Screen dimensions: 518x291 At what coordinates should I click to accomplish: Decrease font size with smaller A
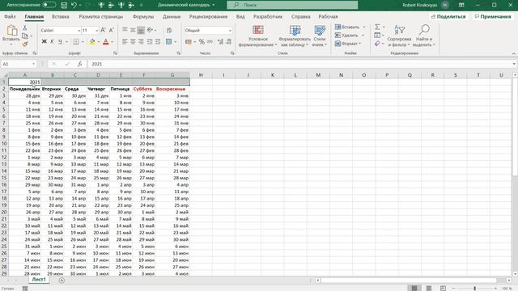pyautogui.click(x=111, y=31)
